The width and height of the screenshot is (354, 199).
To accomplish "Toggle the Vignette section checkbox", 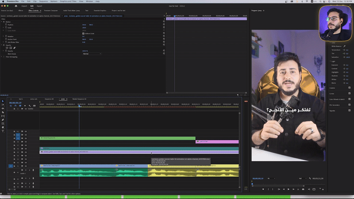I will coord(349,111).
